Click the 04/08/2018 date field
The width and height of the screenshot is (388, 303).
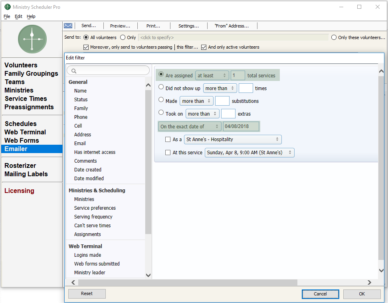click(241, 126)
